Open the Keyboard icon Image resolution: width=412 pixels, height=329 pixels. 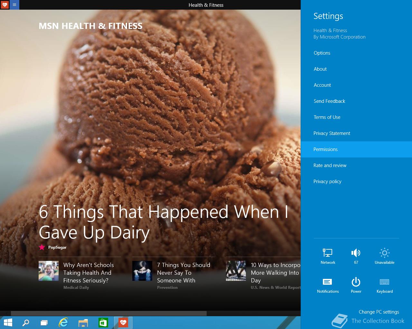click(385, 285)
